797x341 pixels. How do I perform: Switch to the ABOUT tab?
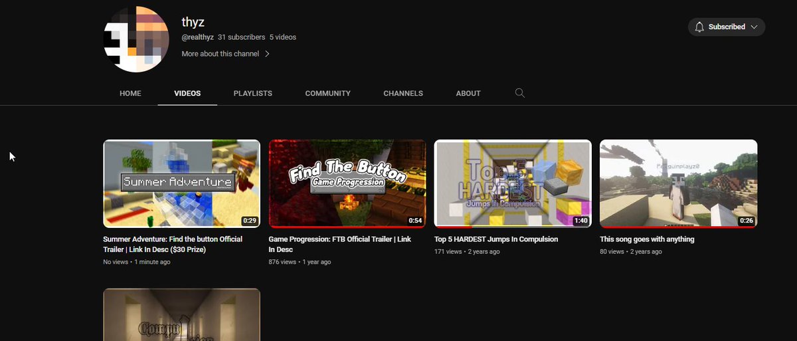coord(468,94)
